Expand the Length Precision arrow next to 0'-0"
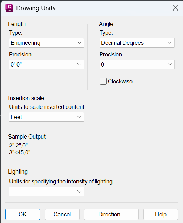 point(79,64)
